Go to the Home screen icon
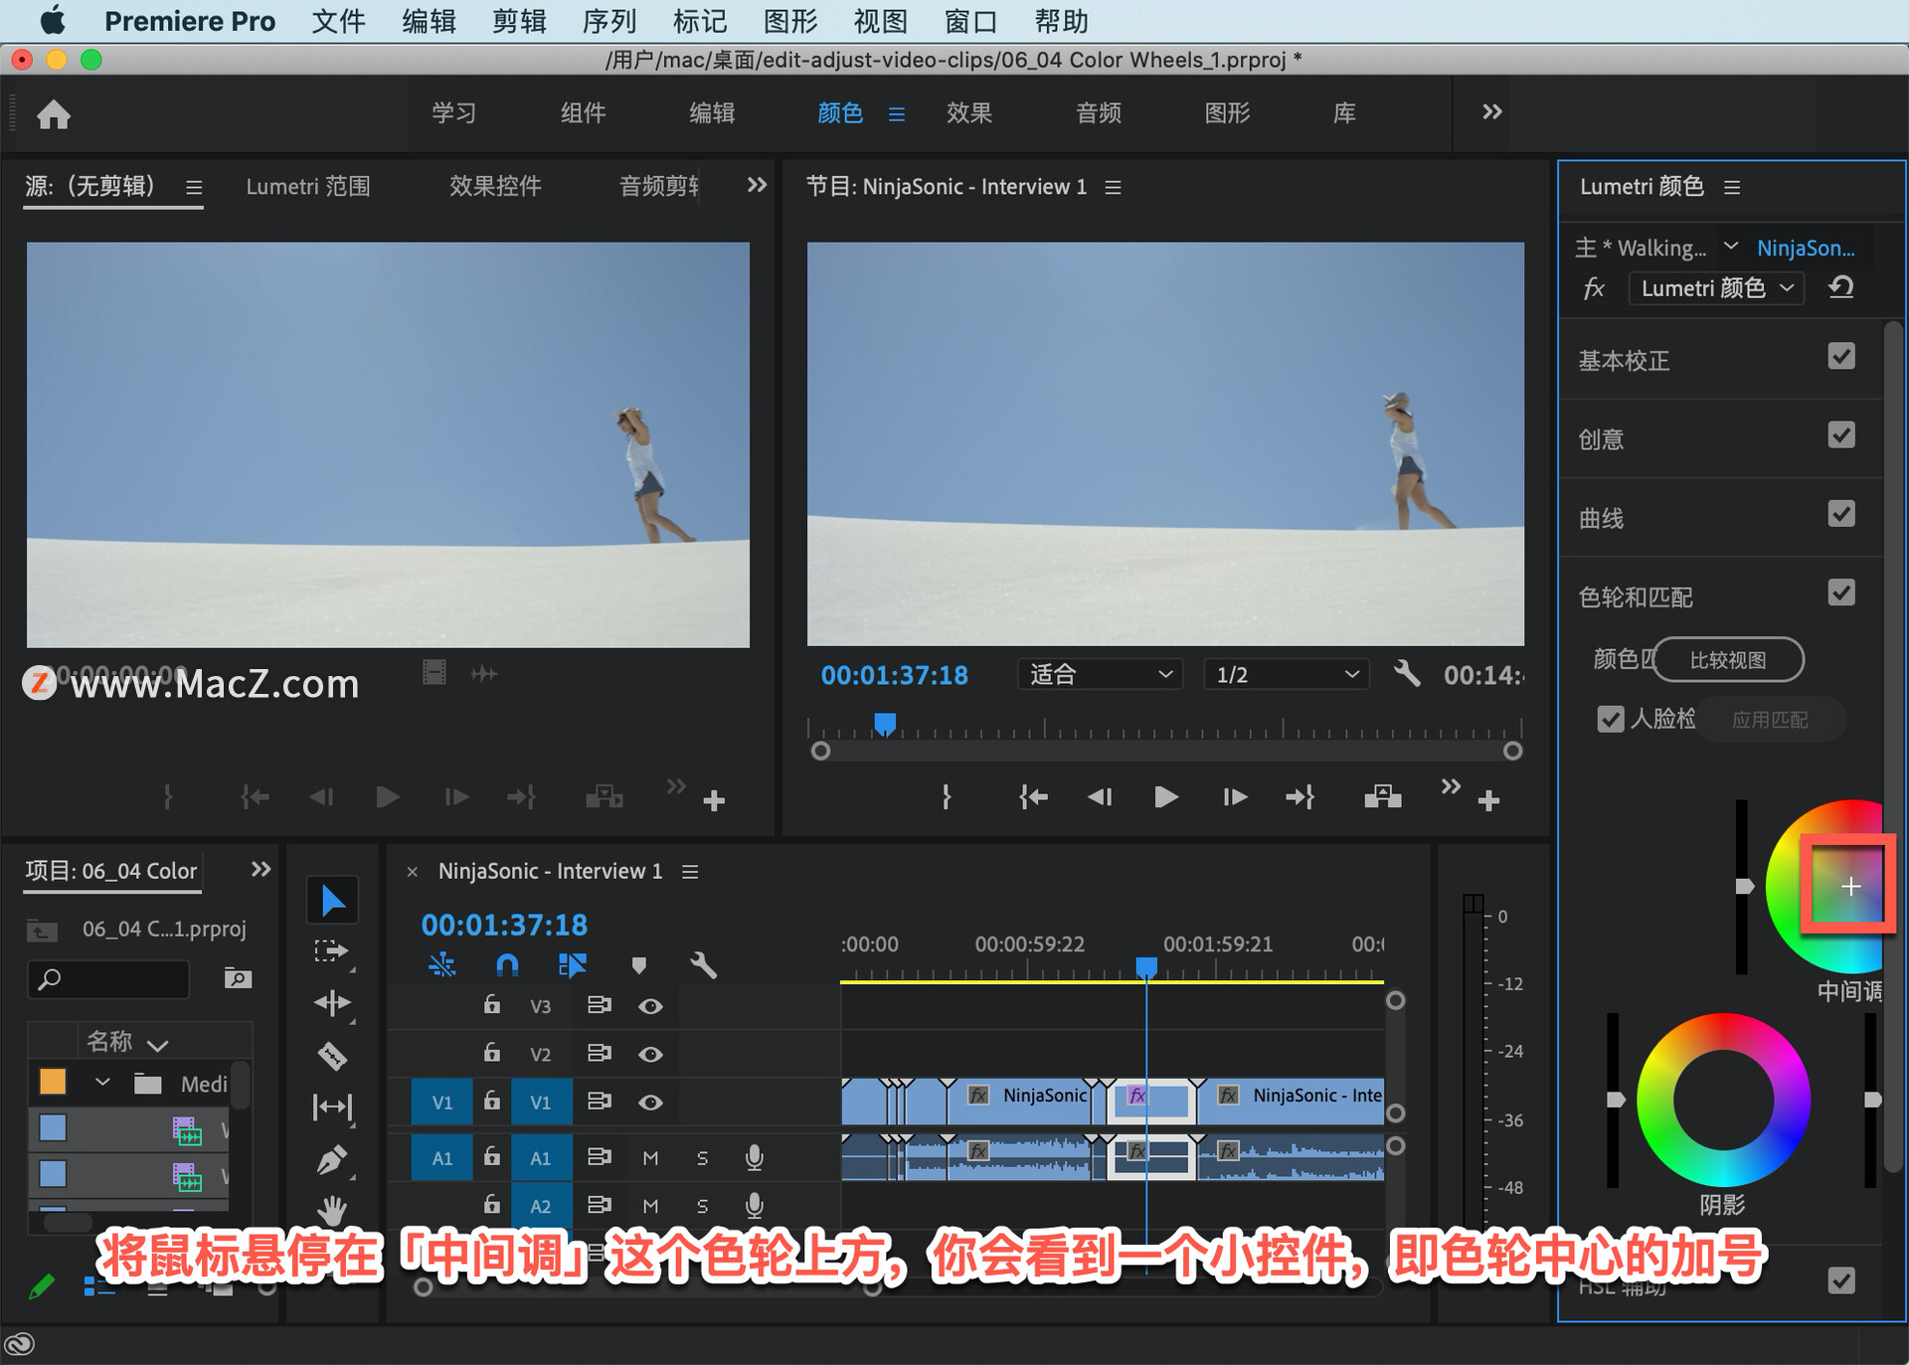The height and width of the screenshot is (1365, 1909). coord(54,114)
